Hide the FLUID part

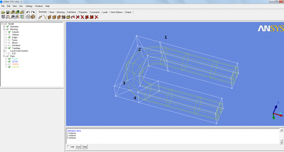pos(10,59)
